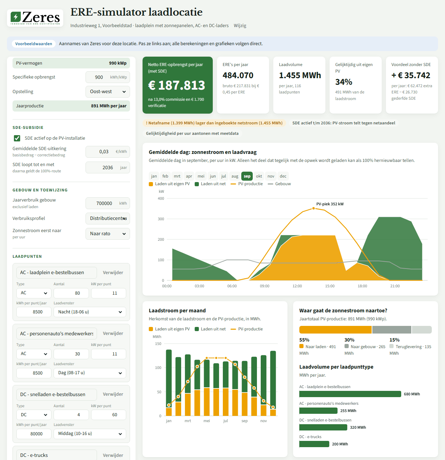Select the jan month tab
The image size is (445, 460).
coord(154,176)
